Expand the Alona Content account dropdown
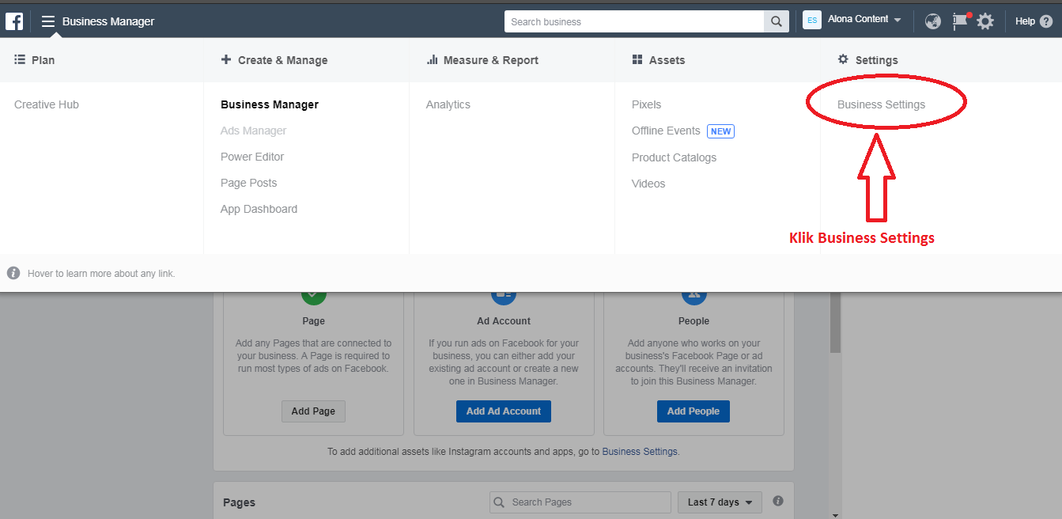The image size is (1062, 519). pos(865,19)
